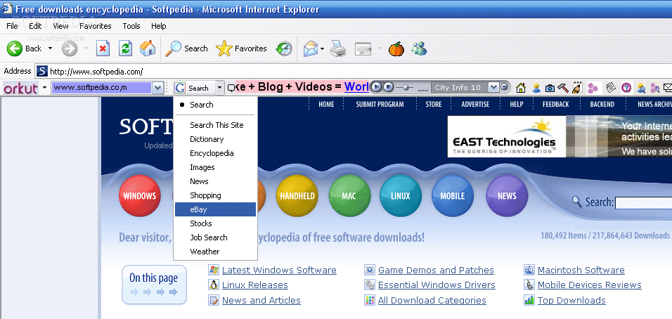
Task: Open Game Demos and Patches link
Action: [436, 271]
